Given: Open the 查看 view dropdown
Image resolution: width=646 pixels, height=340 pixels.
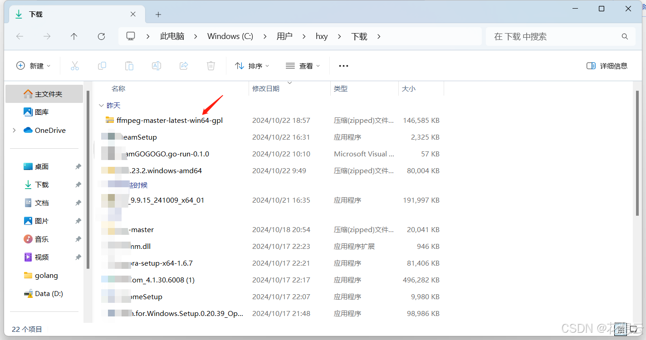Looking at the screenshot, I should point(303,66).
